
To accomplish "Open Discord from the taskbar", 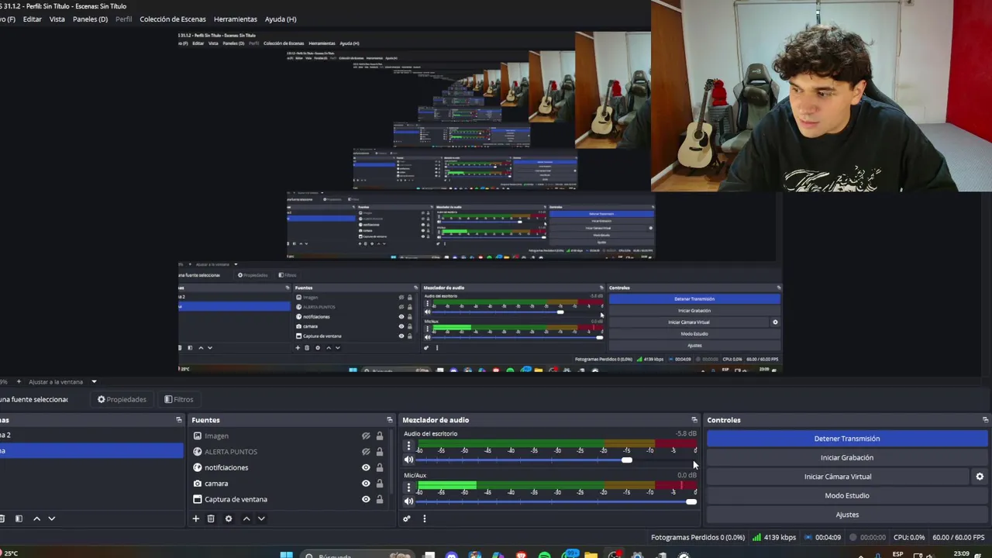I will [x=452, y=554].
